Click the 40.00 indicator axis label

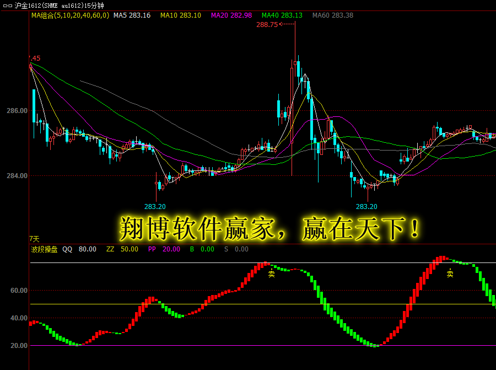coord(19,318)
